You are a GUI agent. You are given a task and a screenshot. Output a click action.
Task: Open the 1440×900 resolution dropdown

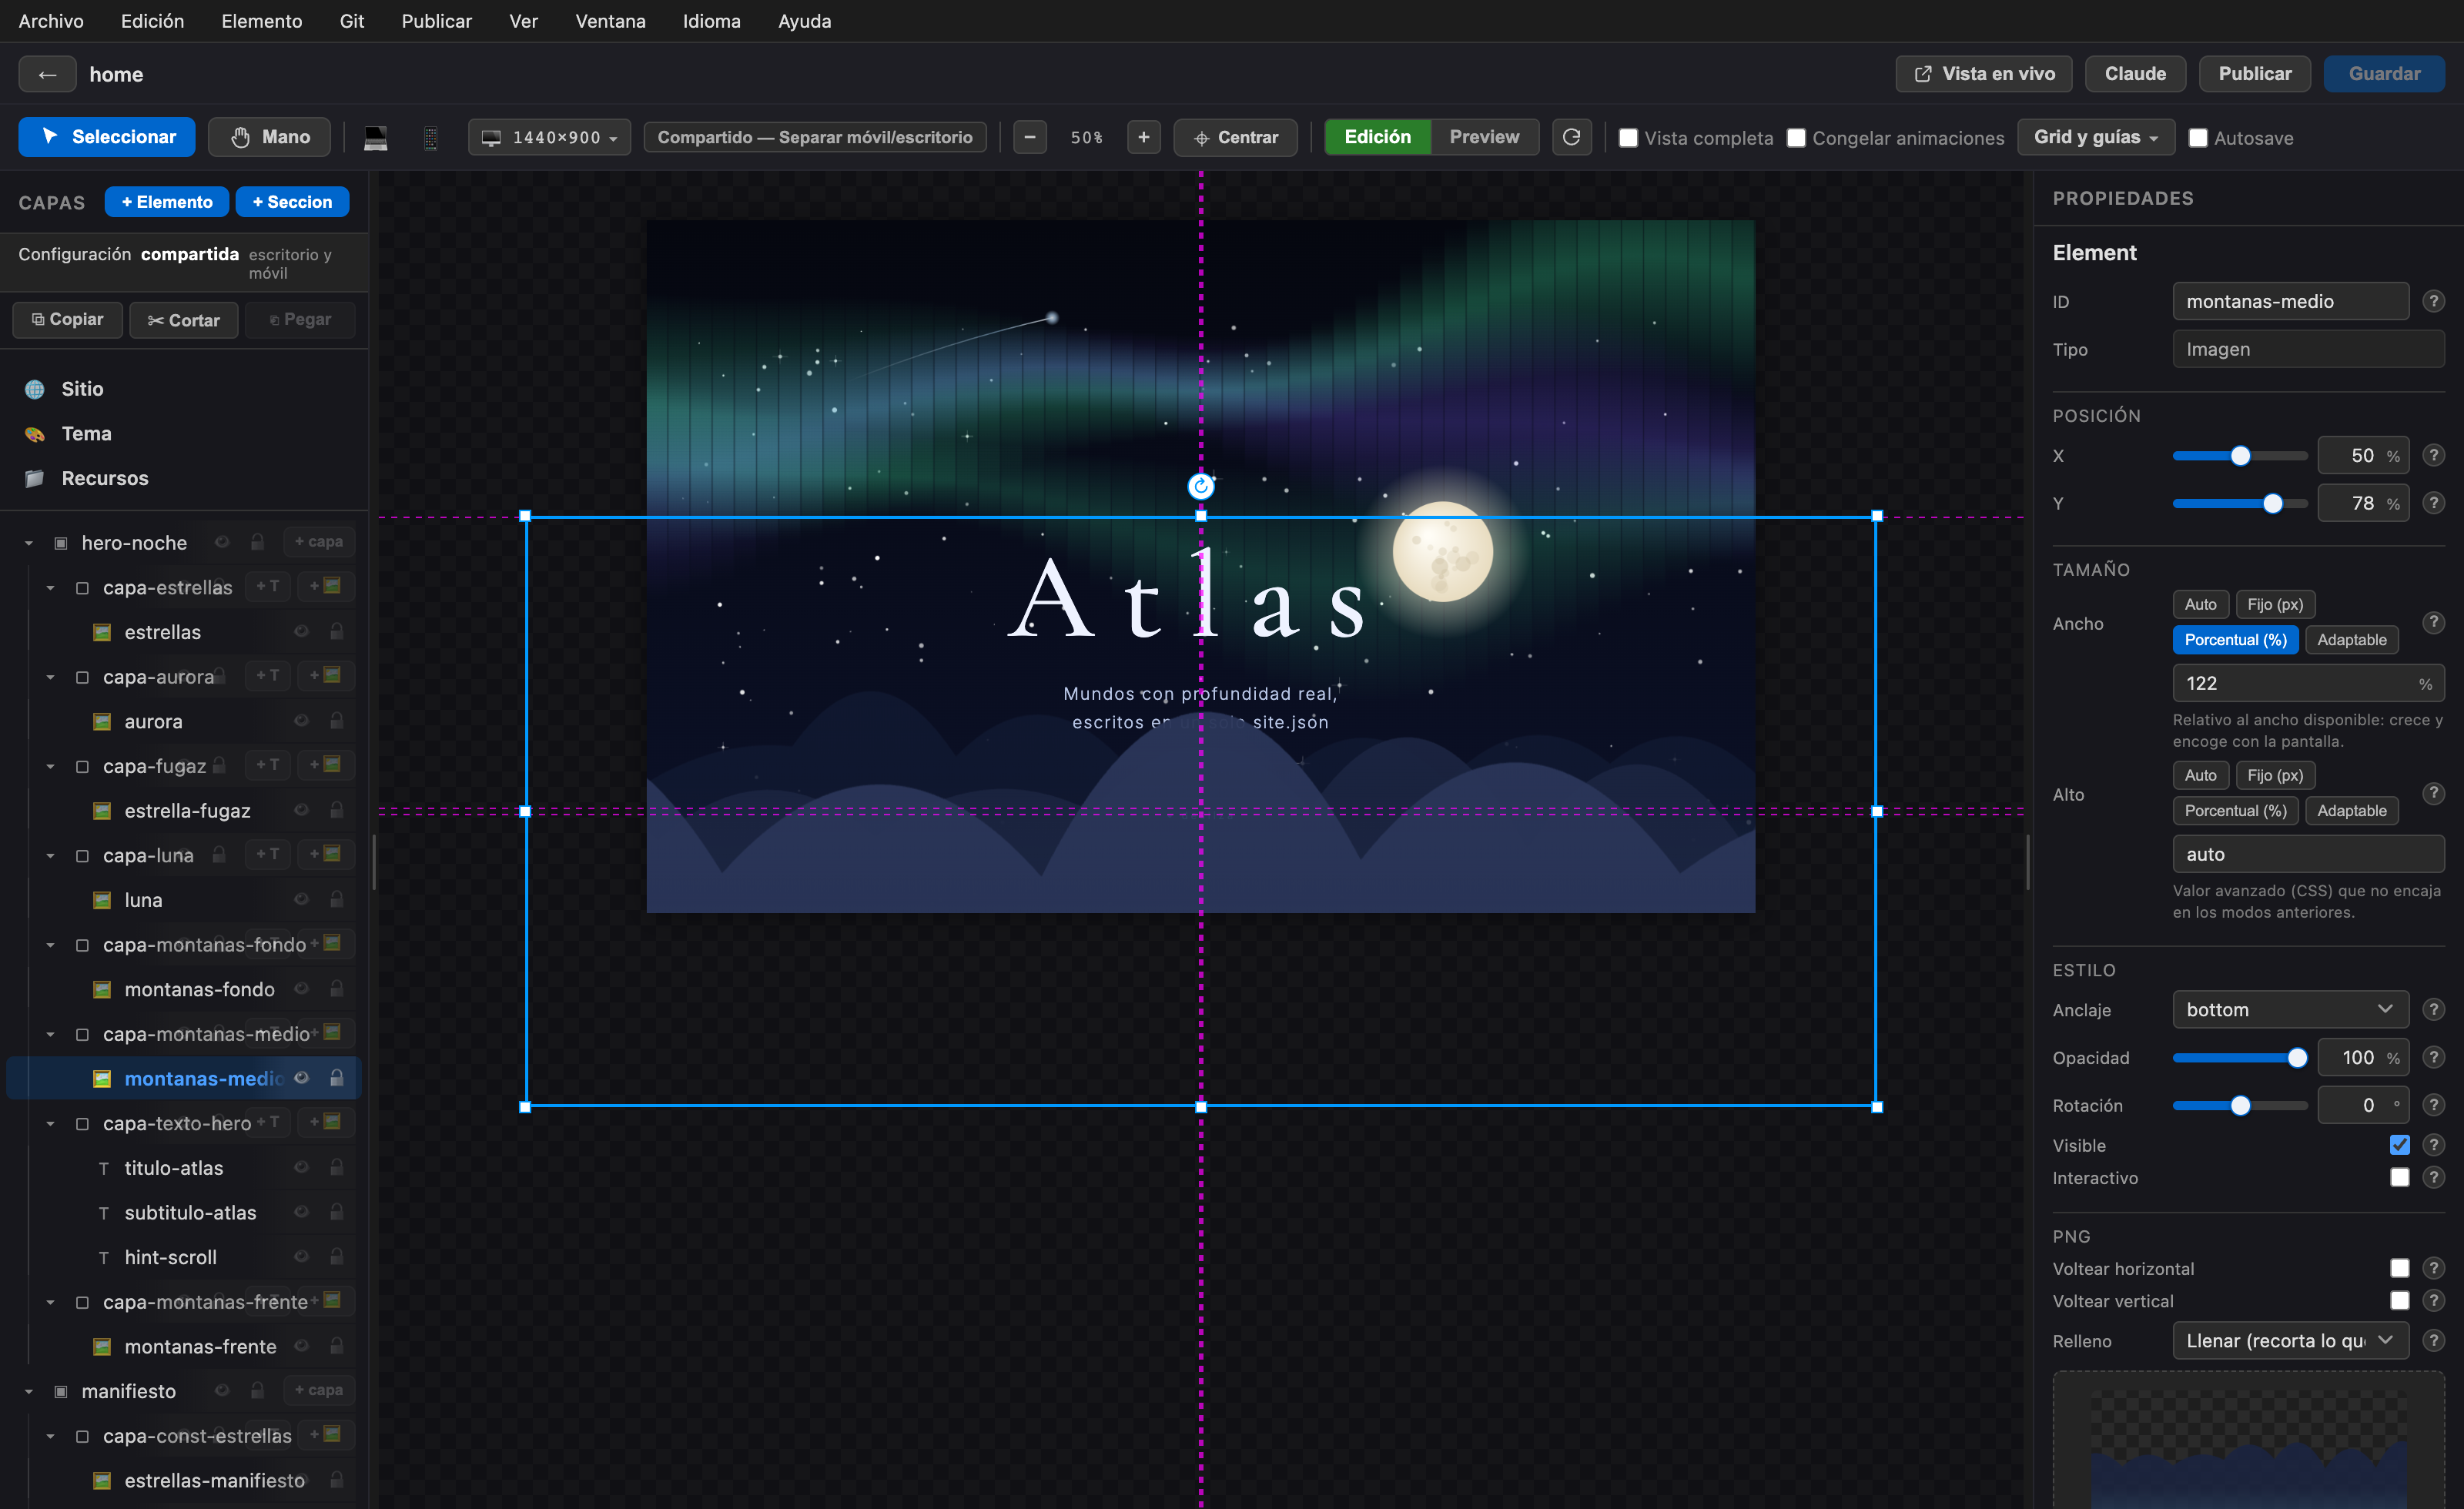(x=549, y=137)
